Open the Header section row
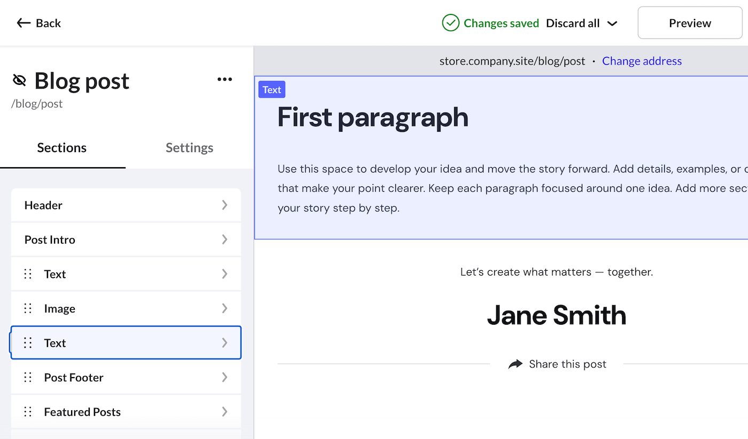This screenshot has width=748, height=439. point(126,205)
